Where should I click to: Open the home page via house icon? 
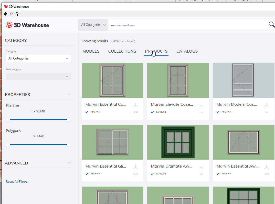[17, 14]
